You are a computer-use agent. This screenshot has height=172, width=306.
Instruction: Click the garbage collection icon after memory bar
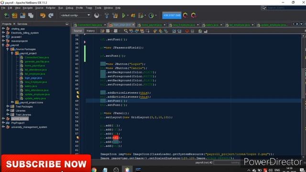click(x=186, y=15)
